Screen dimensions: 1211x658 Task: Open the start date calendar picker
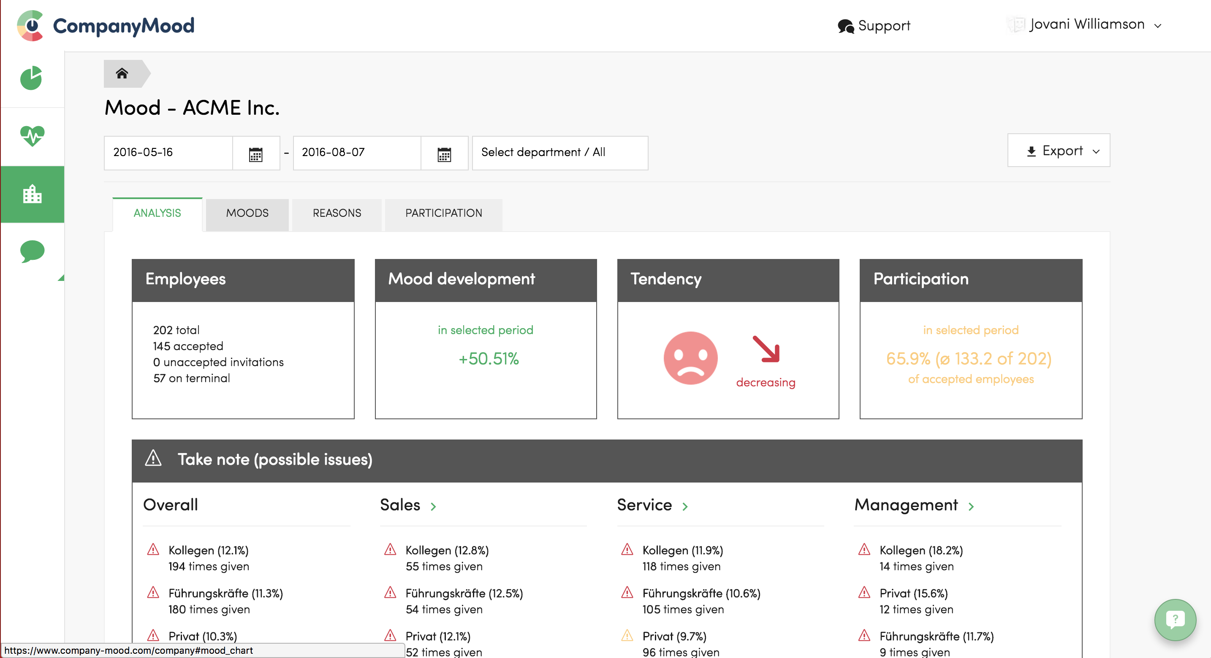click(x=255, y=154)
